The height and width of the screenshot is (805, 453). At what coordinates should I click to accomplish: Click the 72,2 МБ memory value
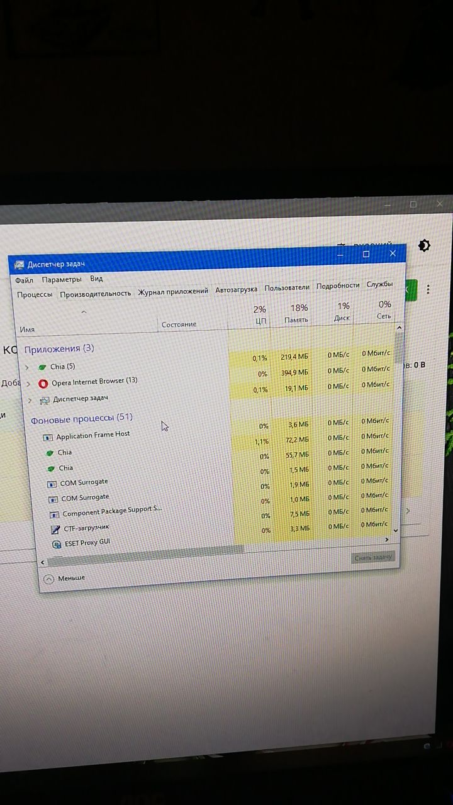pos(297,440)
